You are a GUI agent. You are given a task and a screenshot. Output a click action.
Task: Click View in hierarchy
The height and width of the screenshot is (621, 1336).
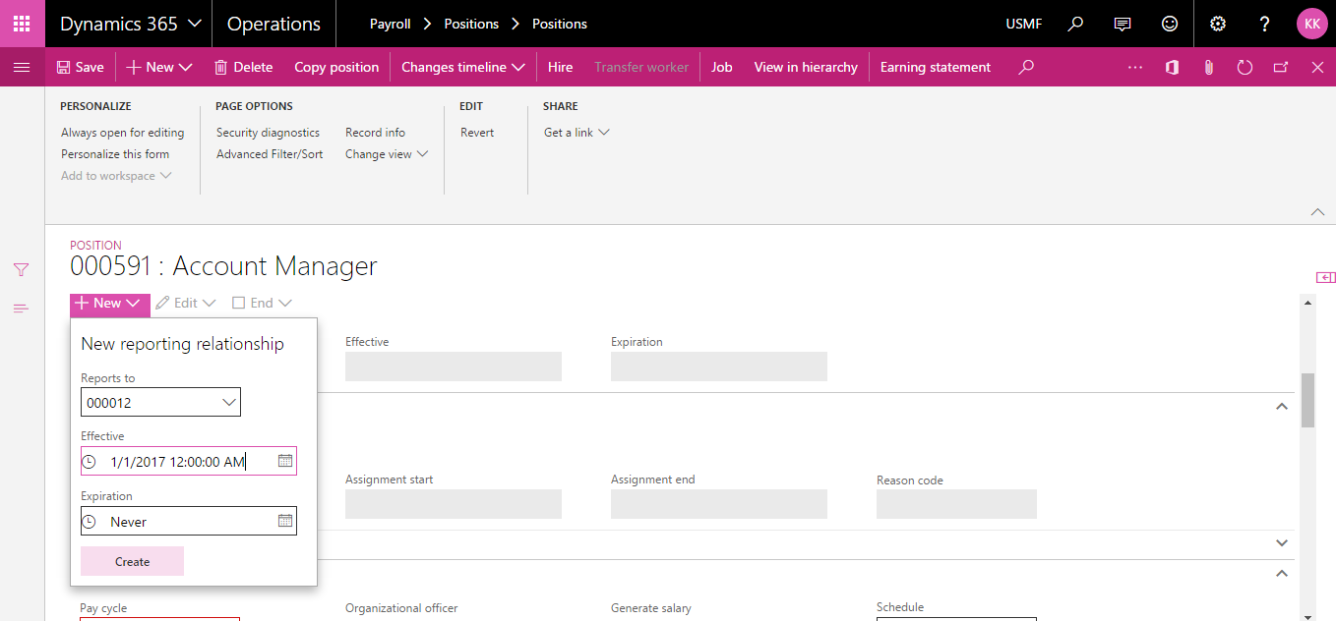[806, 67]
